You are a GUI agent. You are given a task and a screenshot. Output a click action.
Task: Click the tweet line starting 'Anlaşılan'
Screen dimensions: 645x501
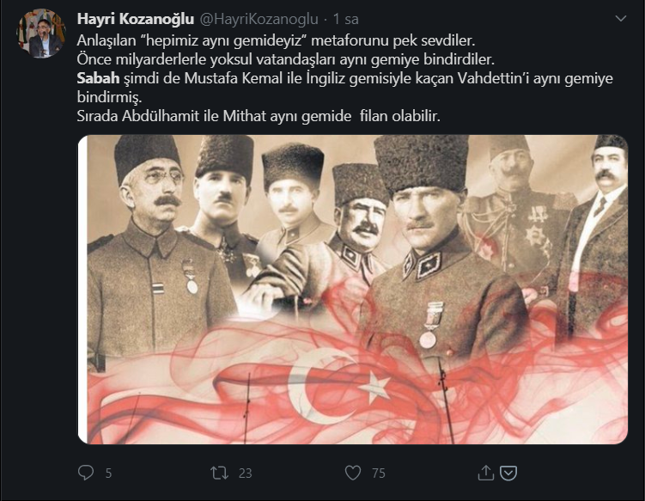point(276,40)
